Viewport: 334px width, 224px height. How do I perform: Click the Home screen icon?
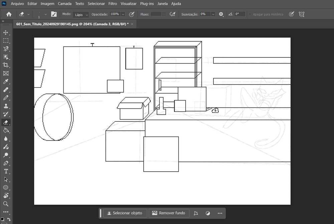pyautogui.click(x=9, y=14)
